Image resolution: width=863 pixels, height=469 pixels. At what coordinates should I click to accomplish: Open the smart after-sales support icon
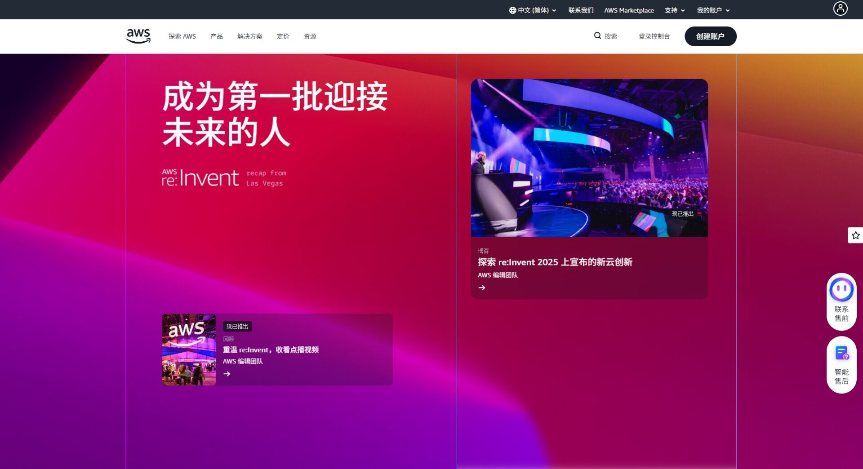tap(841, 354)
